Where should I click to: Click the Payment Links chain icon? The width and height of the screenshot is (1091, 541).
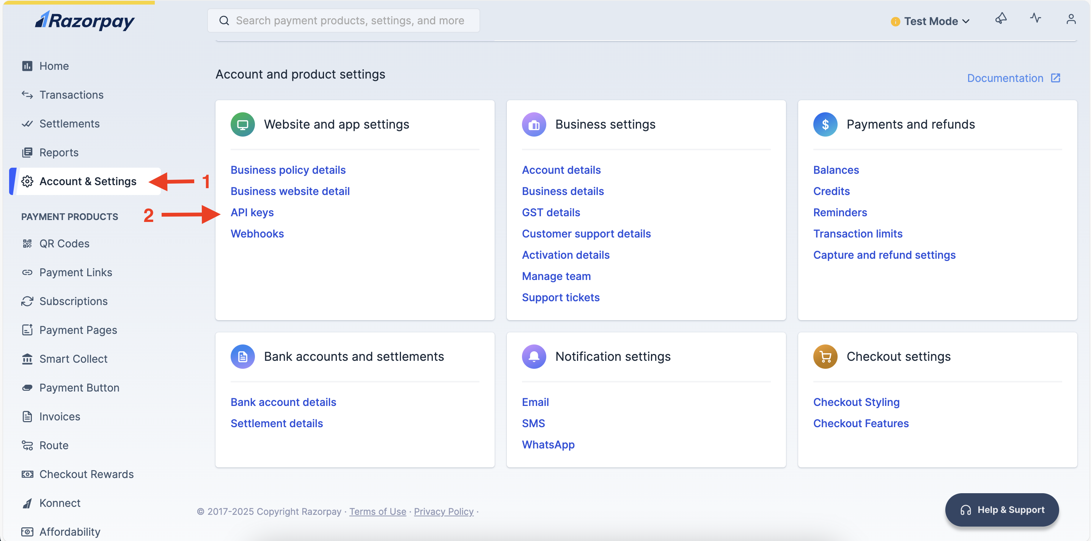(x=27, y=272)
